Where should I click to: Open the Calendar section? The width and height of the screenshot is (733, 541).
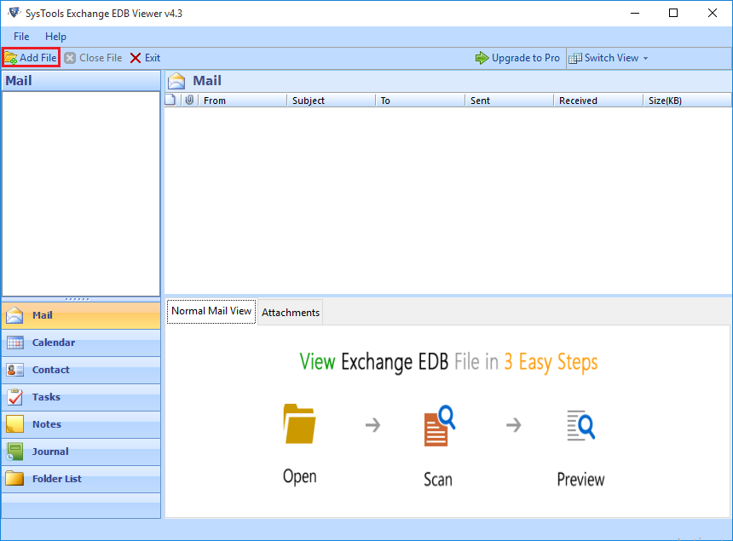point(81,342)
